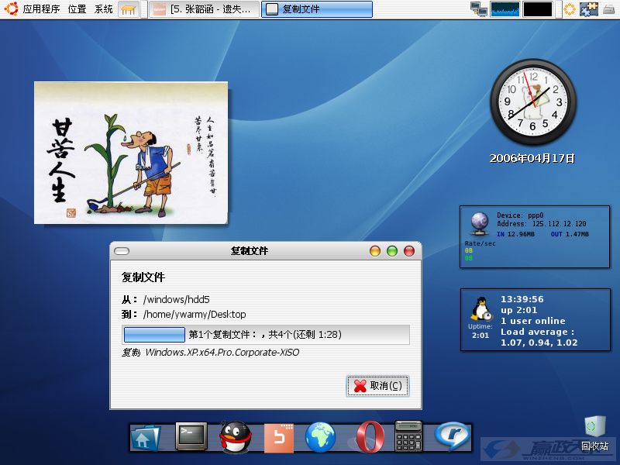This screenshot has height=465, width=620.
Task: Click the analog clock desklet
Action: (533, 102)
